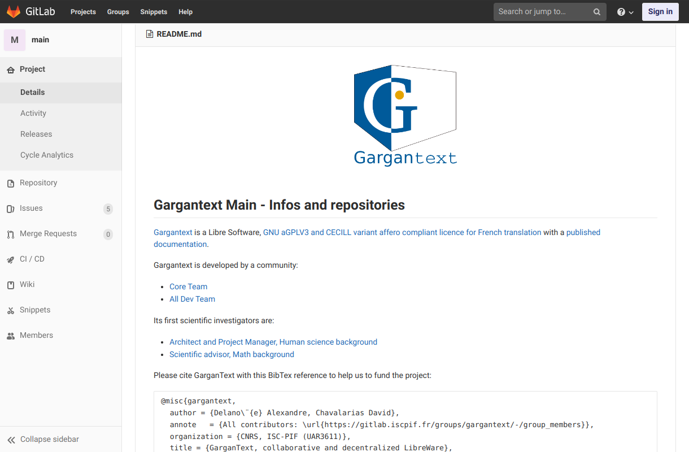Open the Project section label in sidebar
The width and height of the screenshot is (689, 452).
[32, 69]
